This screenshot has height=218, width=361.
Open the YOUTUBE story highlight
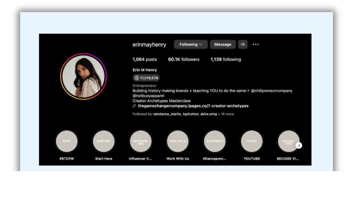[x=252, y=141]
